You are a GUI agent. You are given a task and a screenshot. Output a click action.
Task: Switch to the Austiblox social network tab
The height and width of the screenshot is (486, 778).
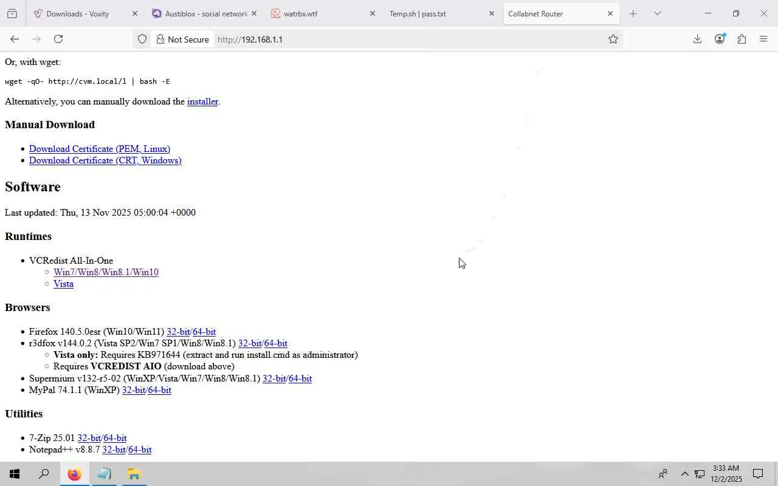(204, 13)
